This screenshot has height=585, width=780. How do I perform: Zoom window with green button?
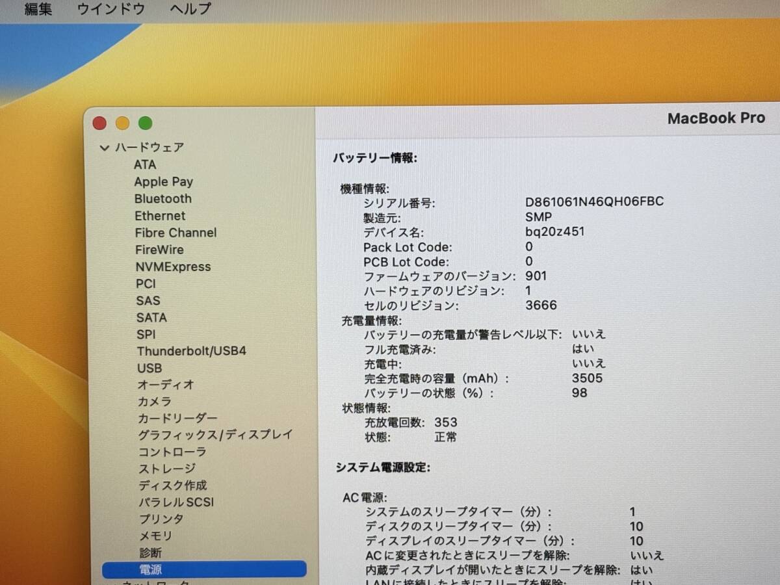pos(145,123)
